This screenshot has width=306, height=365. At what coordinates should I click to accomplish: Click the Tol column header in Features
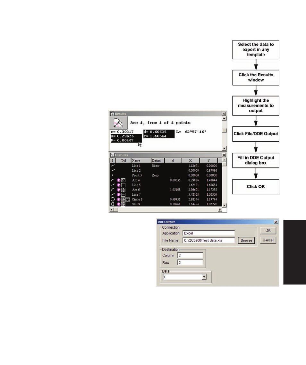pos(123,160)
